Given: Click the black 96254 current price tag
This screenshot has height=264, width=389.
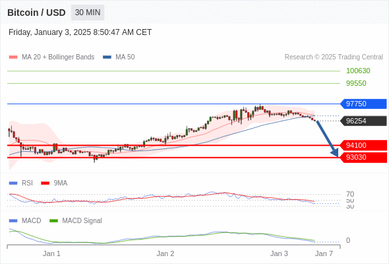Looking at the screenshot, I should click(x=363, y=121).
